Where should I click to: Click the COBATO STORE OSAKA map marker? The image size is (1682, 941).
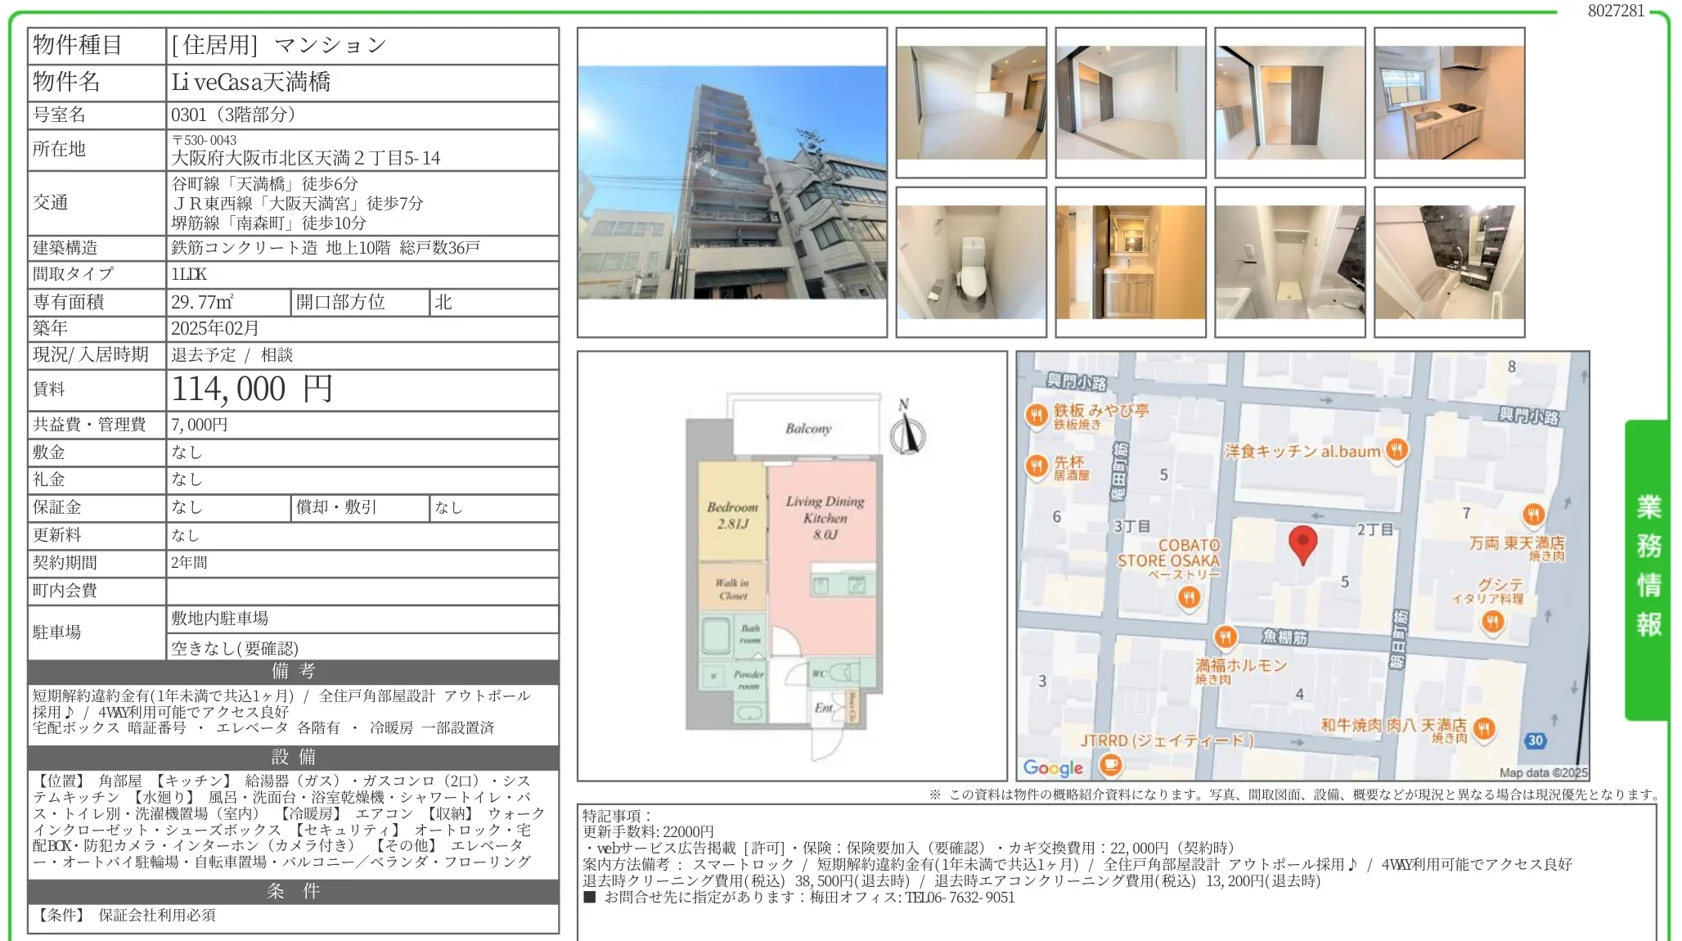(x=1189, y=597)
